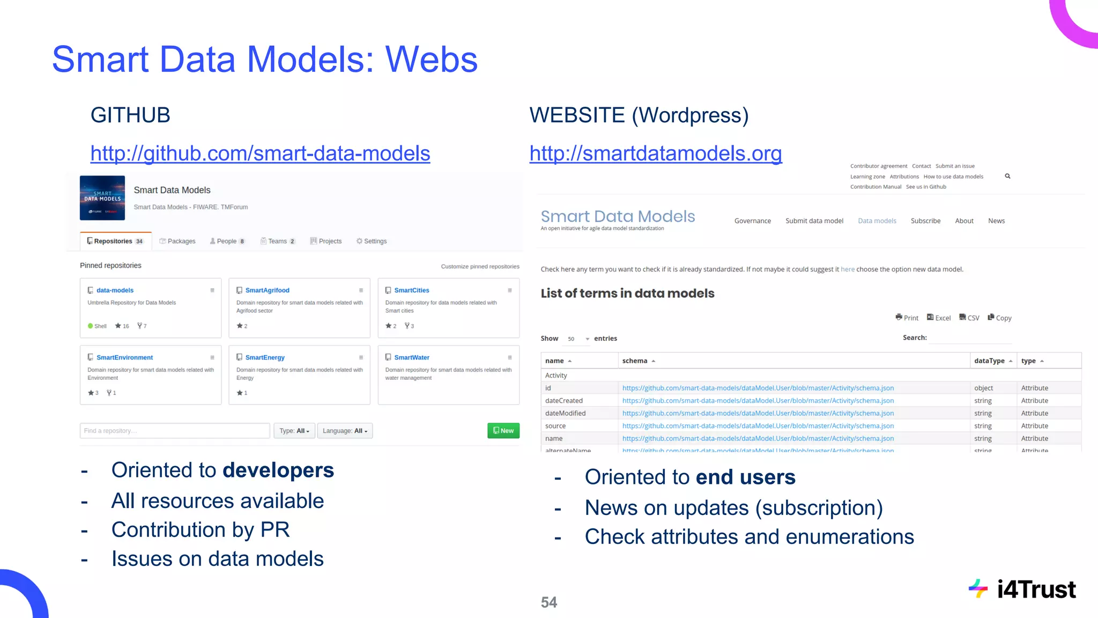The image size is (1098, 618).
Task: Click the star count on SmartEnergy card
Action: coord(242,393)
